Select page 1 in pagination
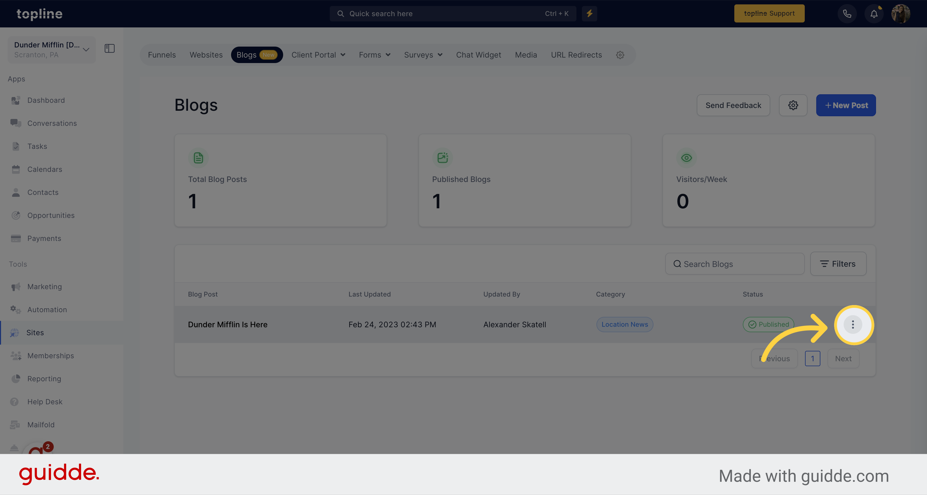This screenshot has height=495, width=927. click(812, 359)
